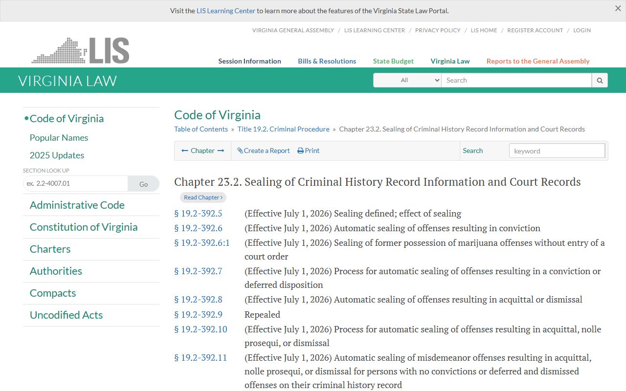
Task: Open 2025 Updates in sidebar
Action: coord(57,155)
